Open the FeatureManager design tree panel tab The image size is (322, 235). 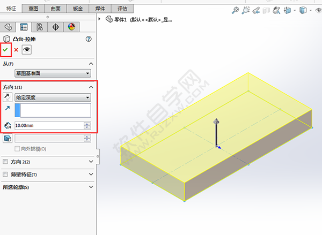point(8,27)
